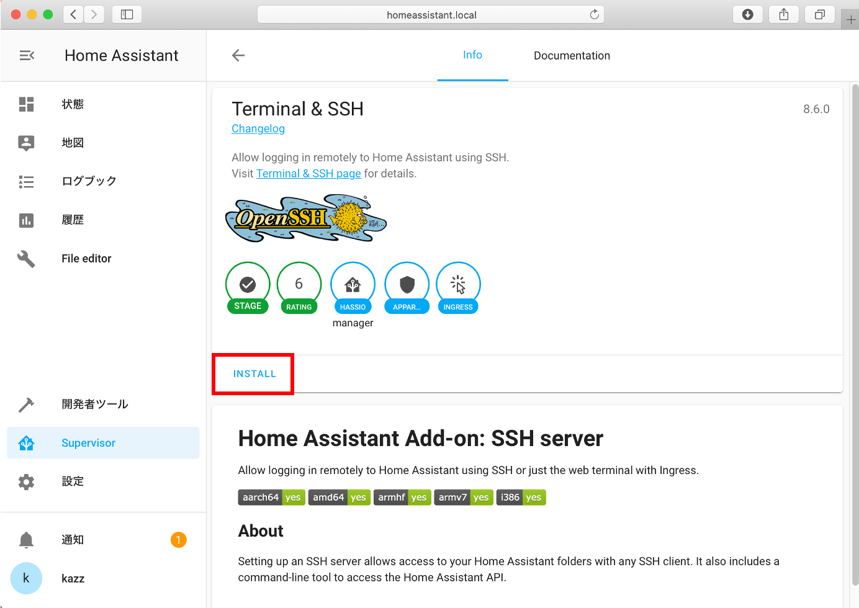
Task: Click the APPARMOR shield badge
Action: pos(407,288)
